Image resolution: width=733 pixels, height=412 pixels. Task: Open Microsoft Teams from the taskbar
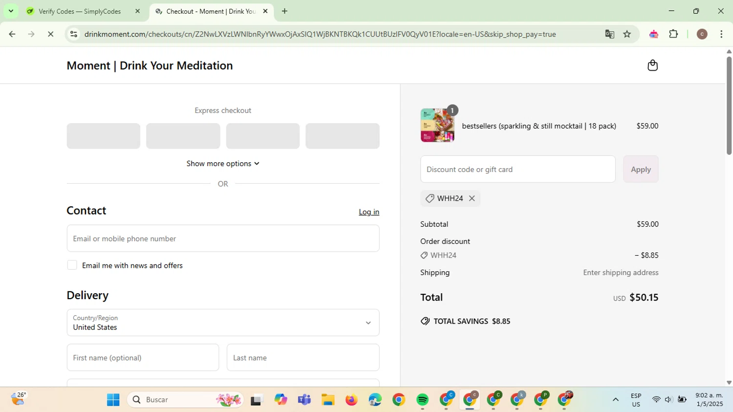click(x=304, y=400)
